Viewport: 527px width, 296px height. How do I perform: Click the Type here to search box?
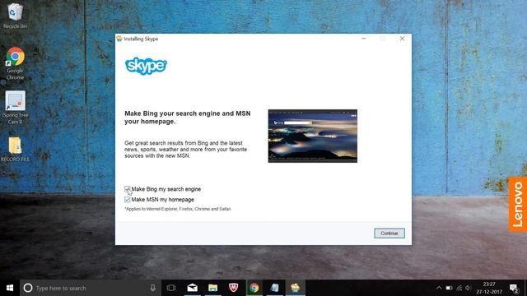[x=91, y=288]
